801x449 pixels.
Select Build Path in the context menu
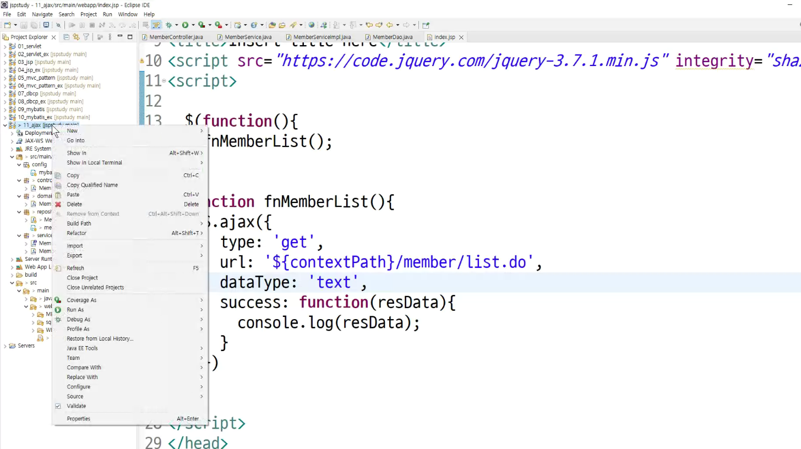coord(130,223)
